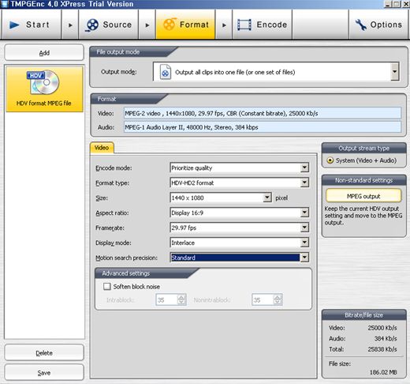Enable Soften block noise checkbox
This screenshot has height=384, width=410.
pos(107,286)
